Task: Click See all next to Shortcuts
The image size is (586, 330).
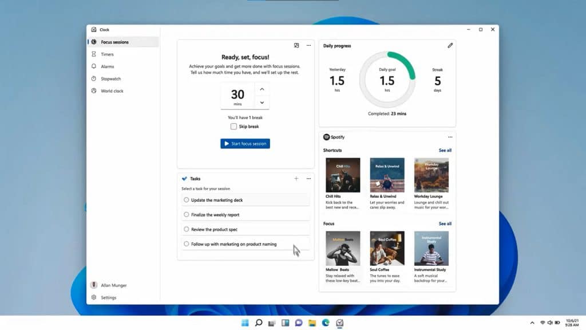Action: (x=445, y=151)
